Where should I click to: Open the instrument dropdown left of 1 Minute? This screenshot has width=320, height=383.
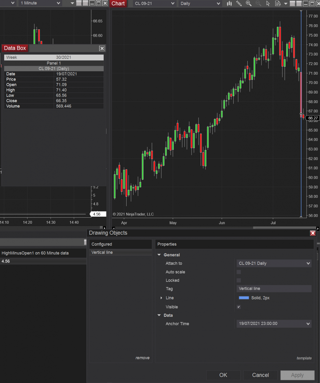coord(8,3)
